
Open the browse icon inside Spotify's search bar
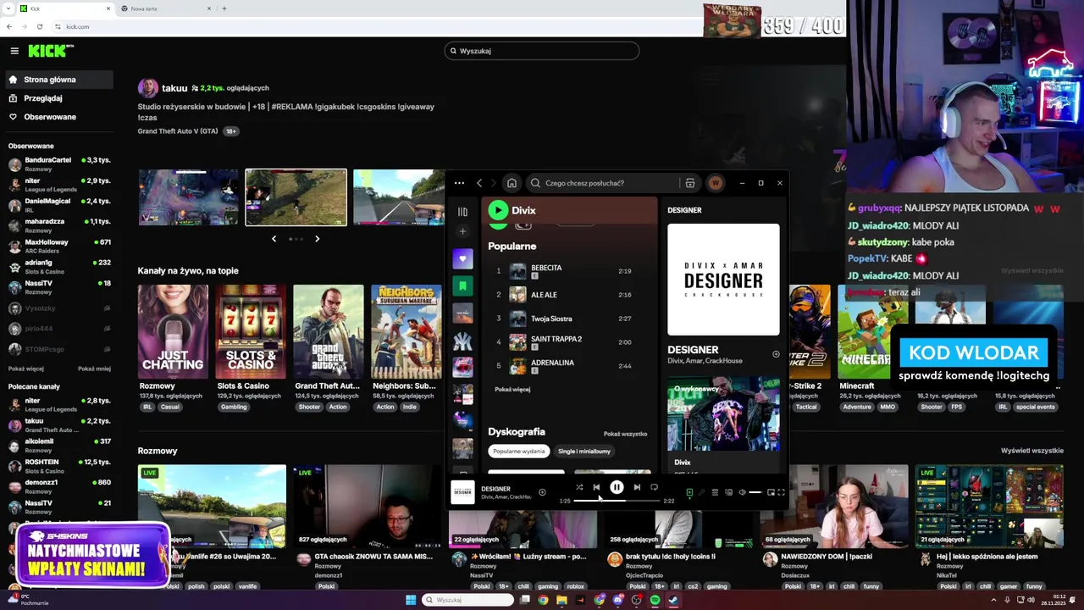(x=690, y=183)
